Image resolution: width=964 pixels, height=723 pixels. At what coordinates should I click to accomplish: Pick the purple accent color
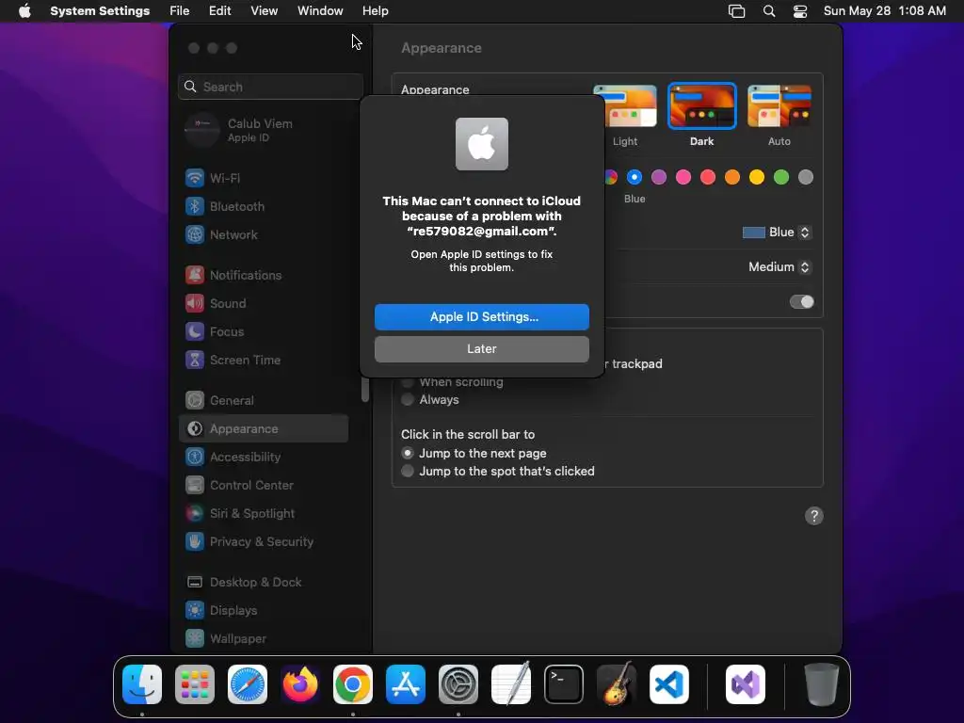click(659, 178)
